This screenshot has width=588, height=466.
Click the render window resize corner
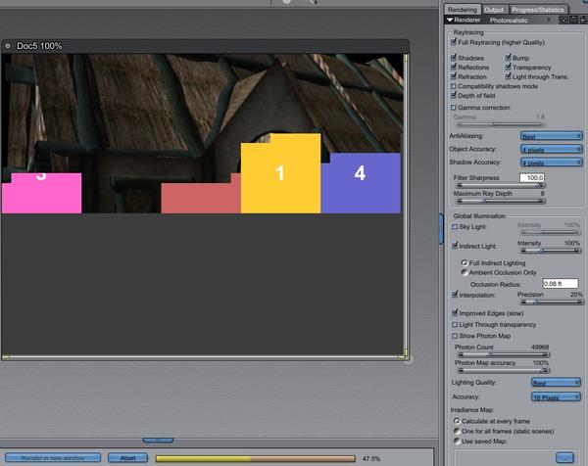[x=410, y=359]
